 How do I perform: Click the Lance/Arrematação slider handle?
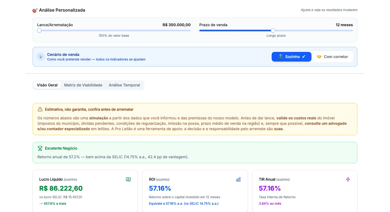click(x=39, y=31)
